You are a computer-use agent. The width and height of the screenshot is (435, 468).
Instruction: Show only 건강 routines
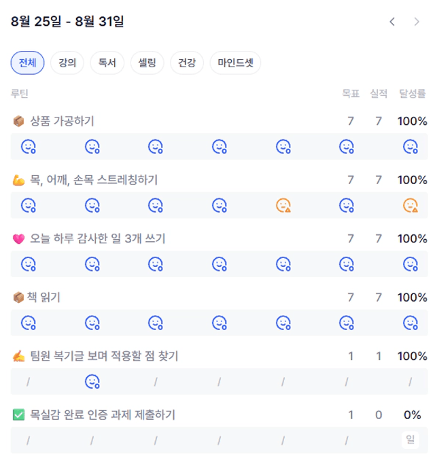tap(187, 62)
